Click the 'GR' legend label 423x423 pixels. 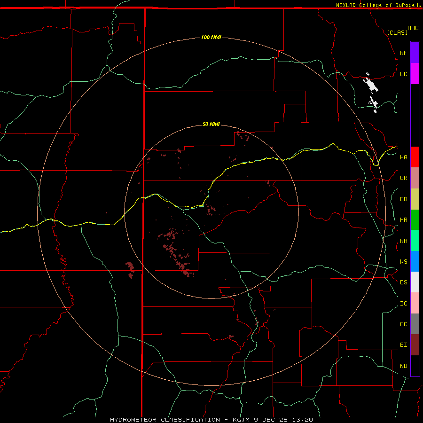pos(403,178)
